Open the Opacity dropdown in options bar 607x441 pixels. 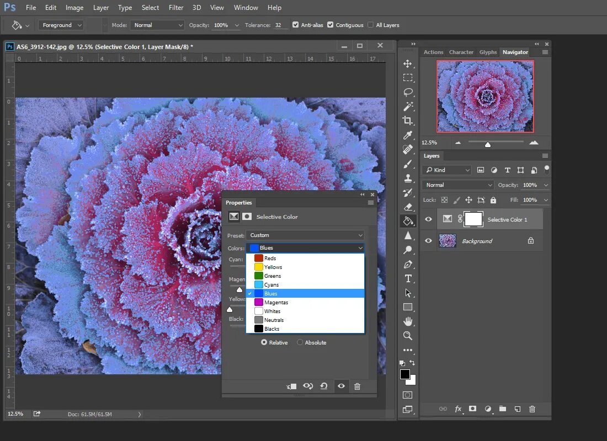pyautogui.click(x=237, y=25)
